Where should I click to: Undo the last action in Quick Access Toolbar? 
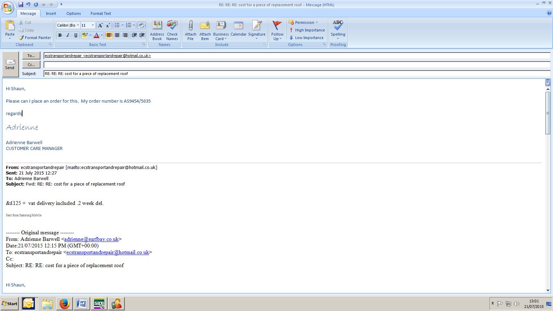pyautogui.click(x=28, y=4)
